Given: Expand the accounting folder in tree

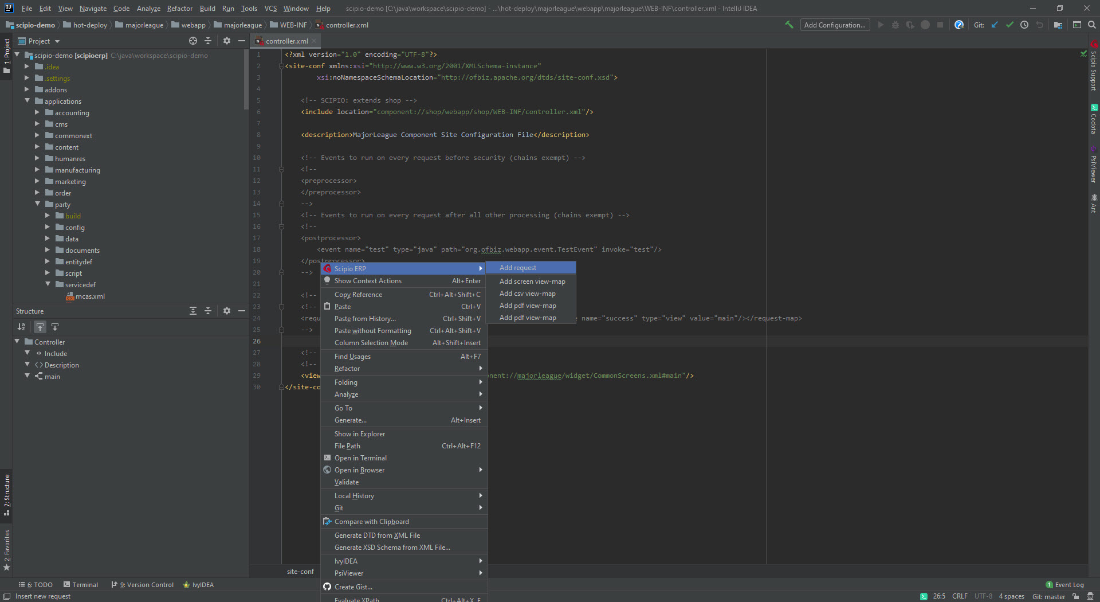Looking at the screenshot, I should (37, 113).
